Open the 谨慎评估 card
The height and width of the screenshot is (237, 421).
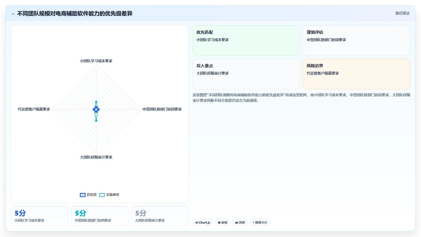tap(356, 41)
